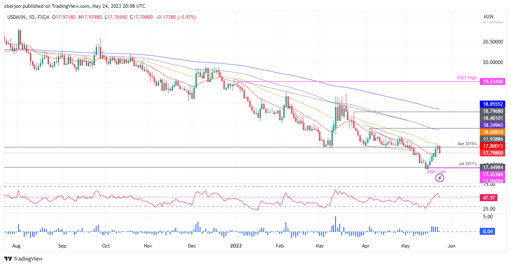Click the blue 0.04 volume label
Image resolution: width=511 pixels, height=266 pixels.
[488, 232]
